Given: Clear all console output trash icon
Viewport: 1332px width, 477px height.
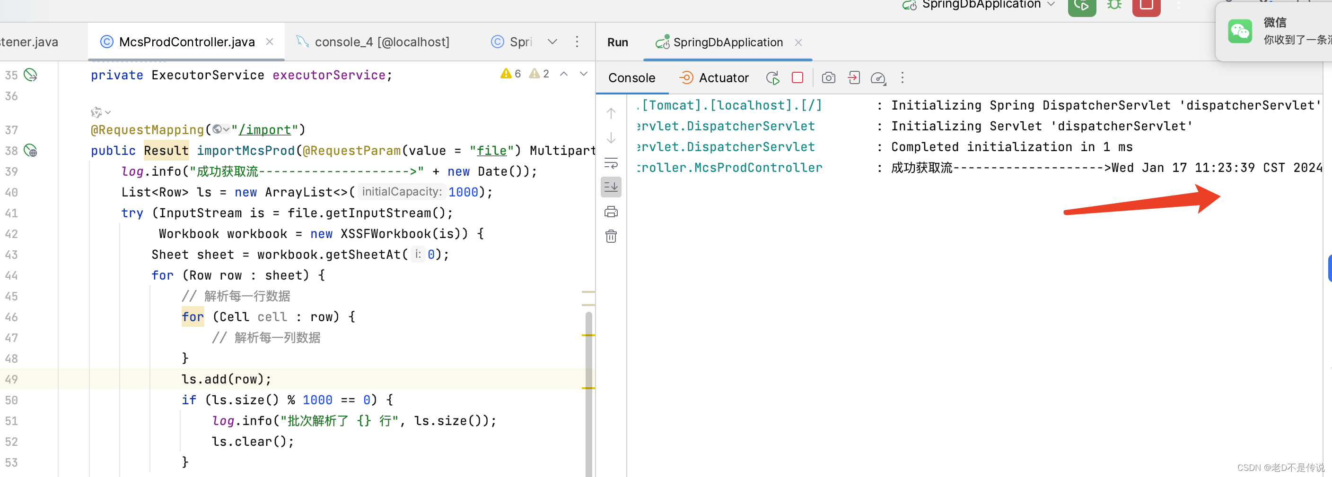Looking at the screenshot, I should point(611,237).
